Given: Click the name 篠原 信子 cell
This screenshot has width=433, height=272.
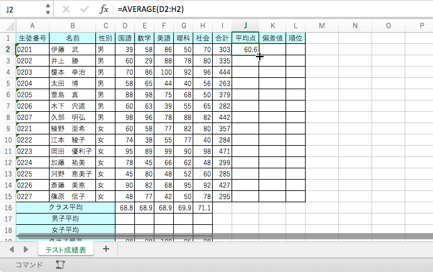Looking at the screenshot, I should tap(73, 197).
